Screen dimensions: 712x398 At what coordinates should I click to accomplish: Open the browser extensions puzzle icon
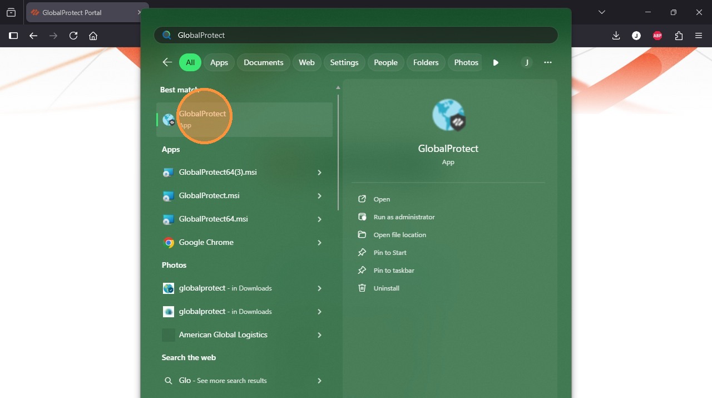pos(679,36)
